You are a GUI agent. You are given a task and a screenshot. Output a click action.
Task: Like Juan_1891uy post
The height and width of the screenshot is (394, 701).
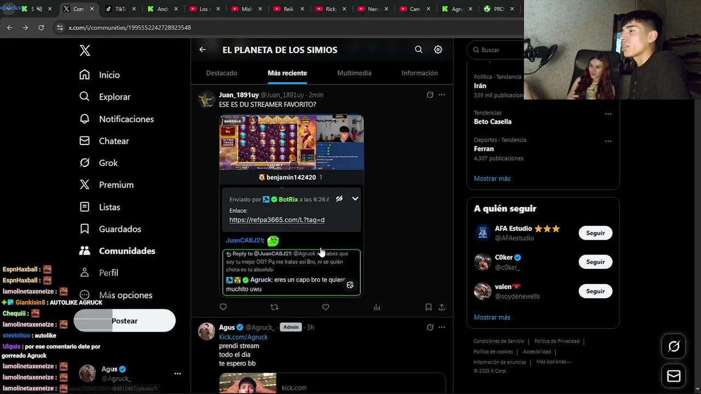pyautogui.click(x=325, y=307)
